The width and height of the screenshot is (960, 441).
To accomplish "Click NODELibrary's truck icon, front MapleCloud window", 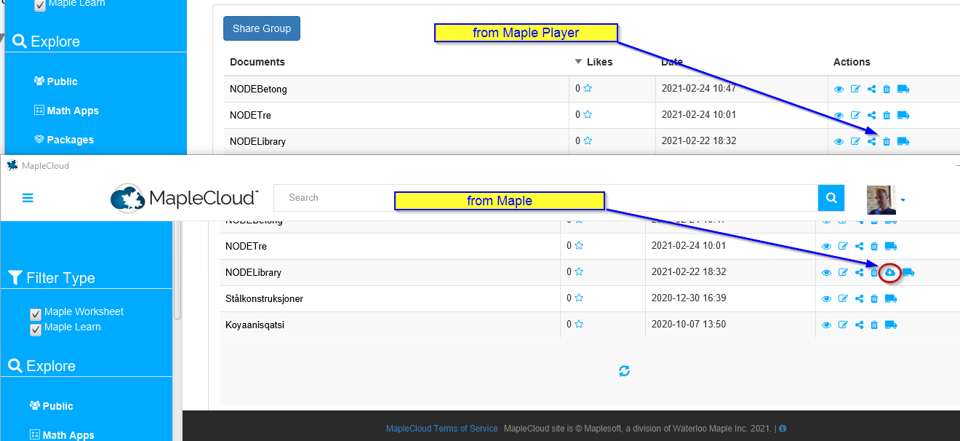I will (908, 272).
